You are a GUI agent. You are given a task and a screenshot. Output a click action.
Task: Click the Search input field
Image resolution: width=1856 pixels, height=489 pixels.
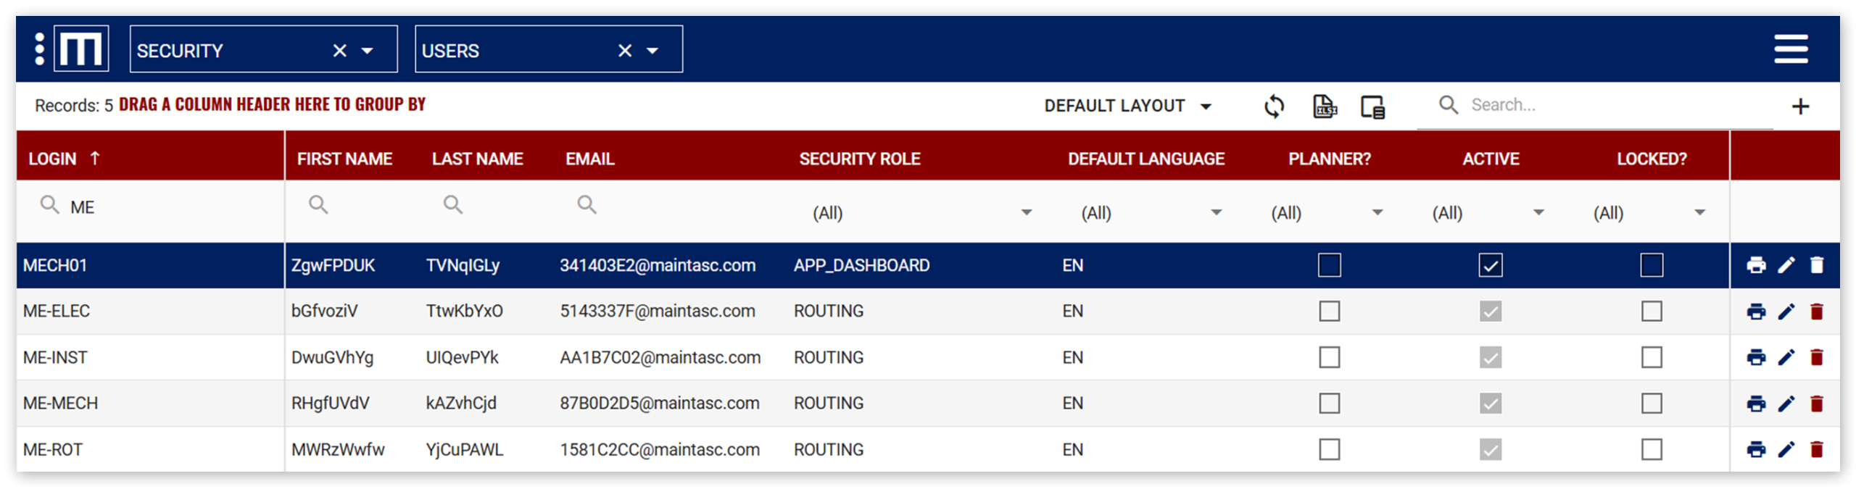1595,105
